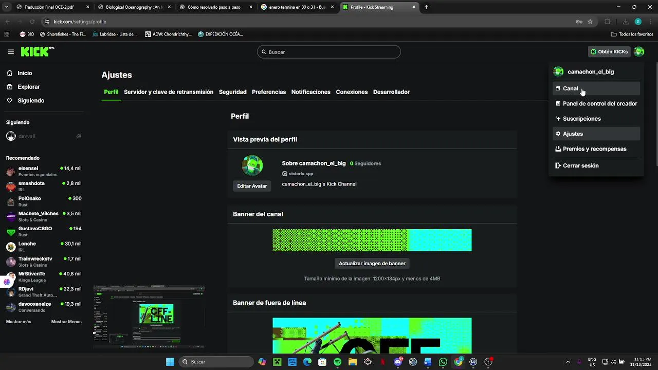Click the Editar Avatar button
Screen dimensions: 658x370
(252, 186)
